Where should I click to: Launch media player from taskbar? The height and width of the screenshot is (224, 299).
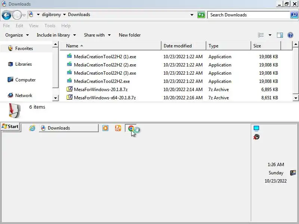point(105,128)
